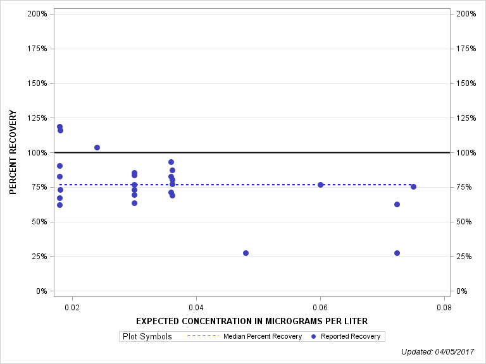The width and height of the screenshot is (486, 364).
Task: Click the left 175% axis label
Action: (x=37, y=49)
